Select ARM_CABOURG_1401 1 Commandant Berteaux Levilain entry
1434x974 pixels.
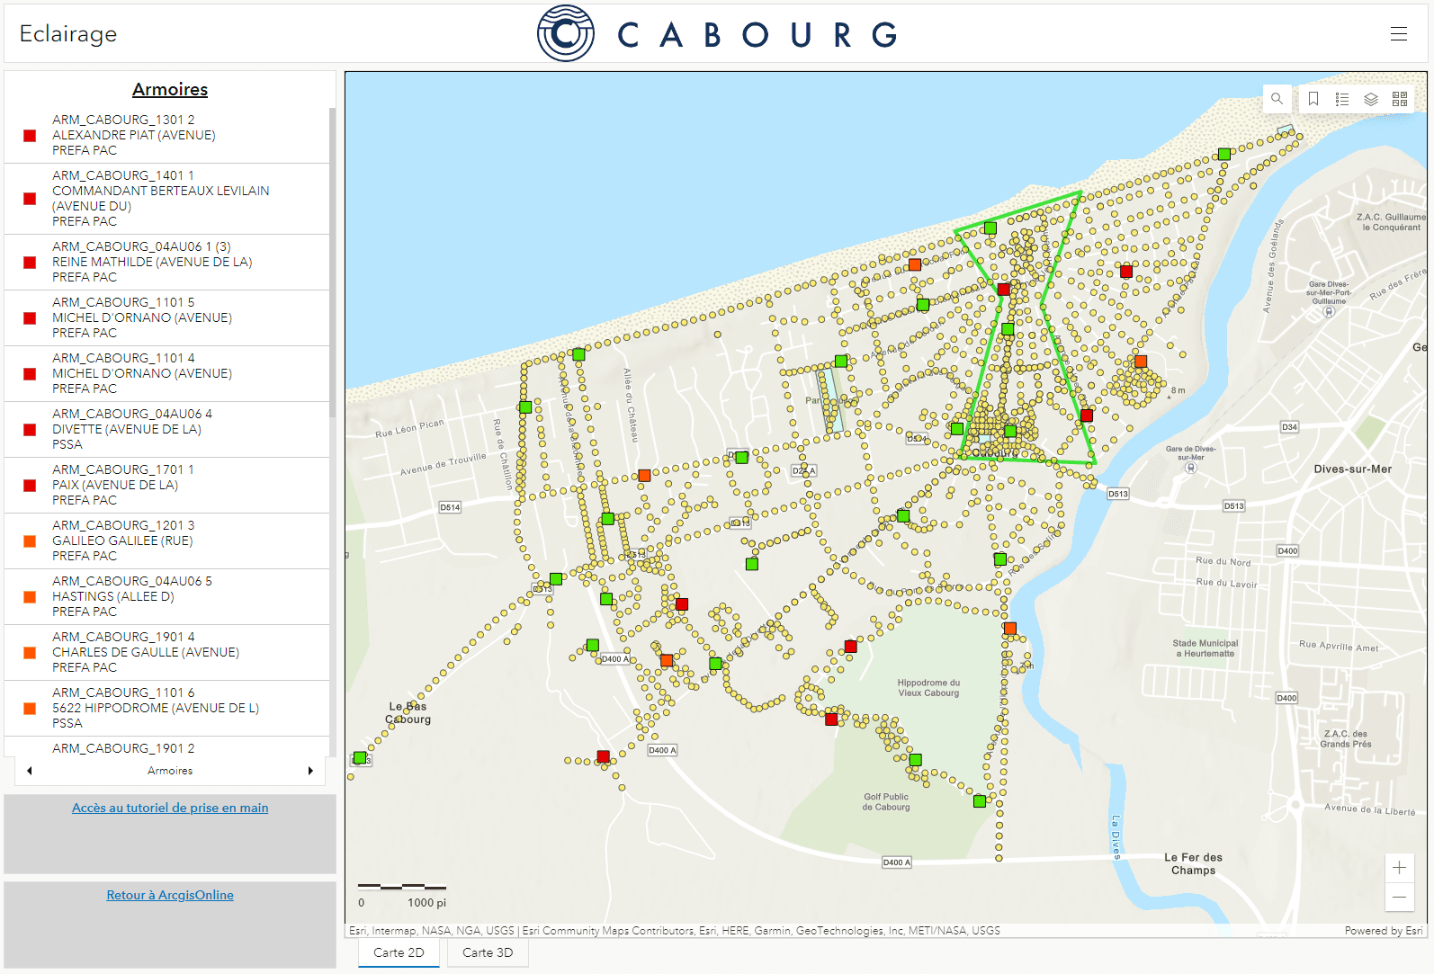coord(167,199)
